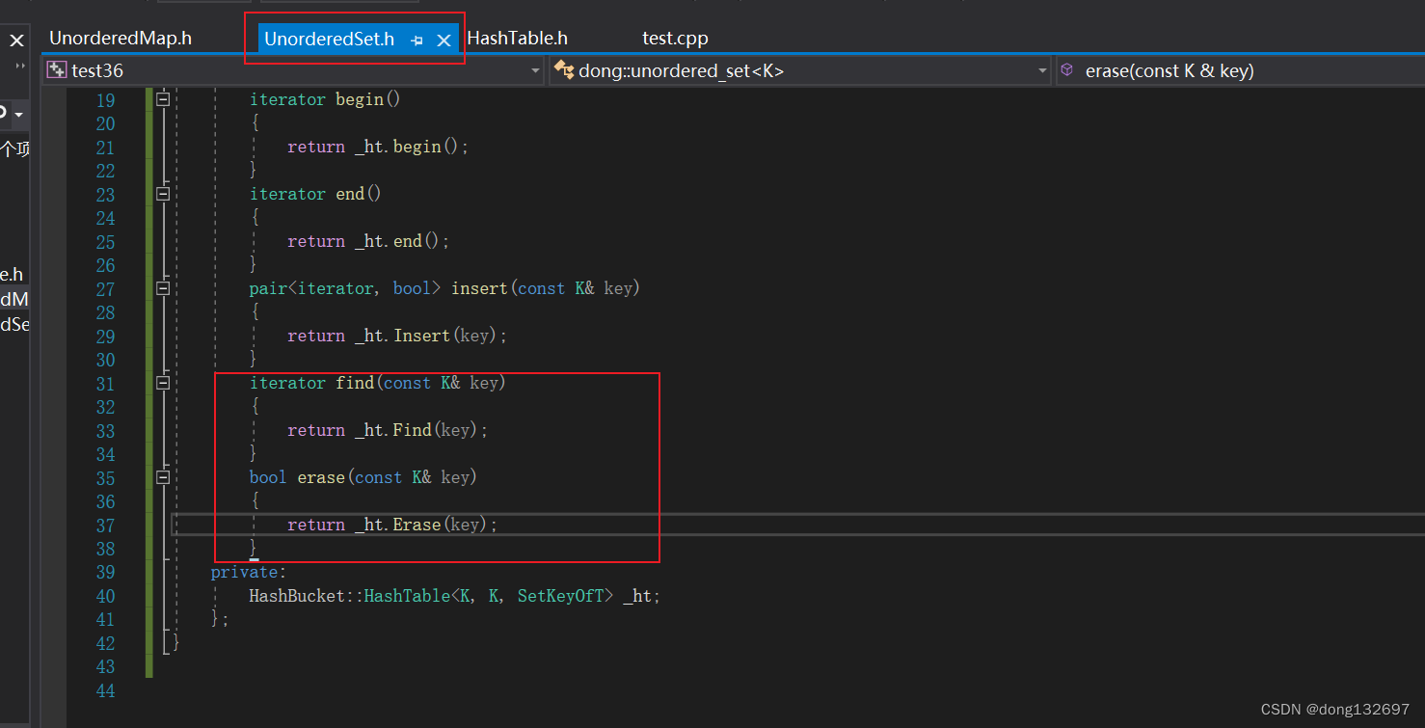Click the test36 project icon in the scope bar
The width and height of the screenshot is (1425, 728).
coord(57,70)
